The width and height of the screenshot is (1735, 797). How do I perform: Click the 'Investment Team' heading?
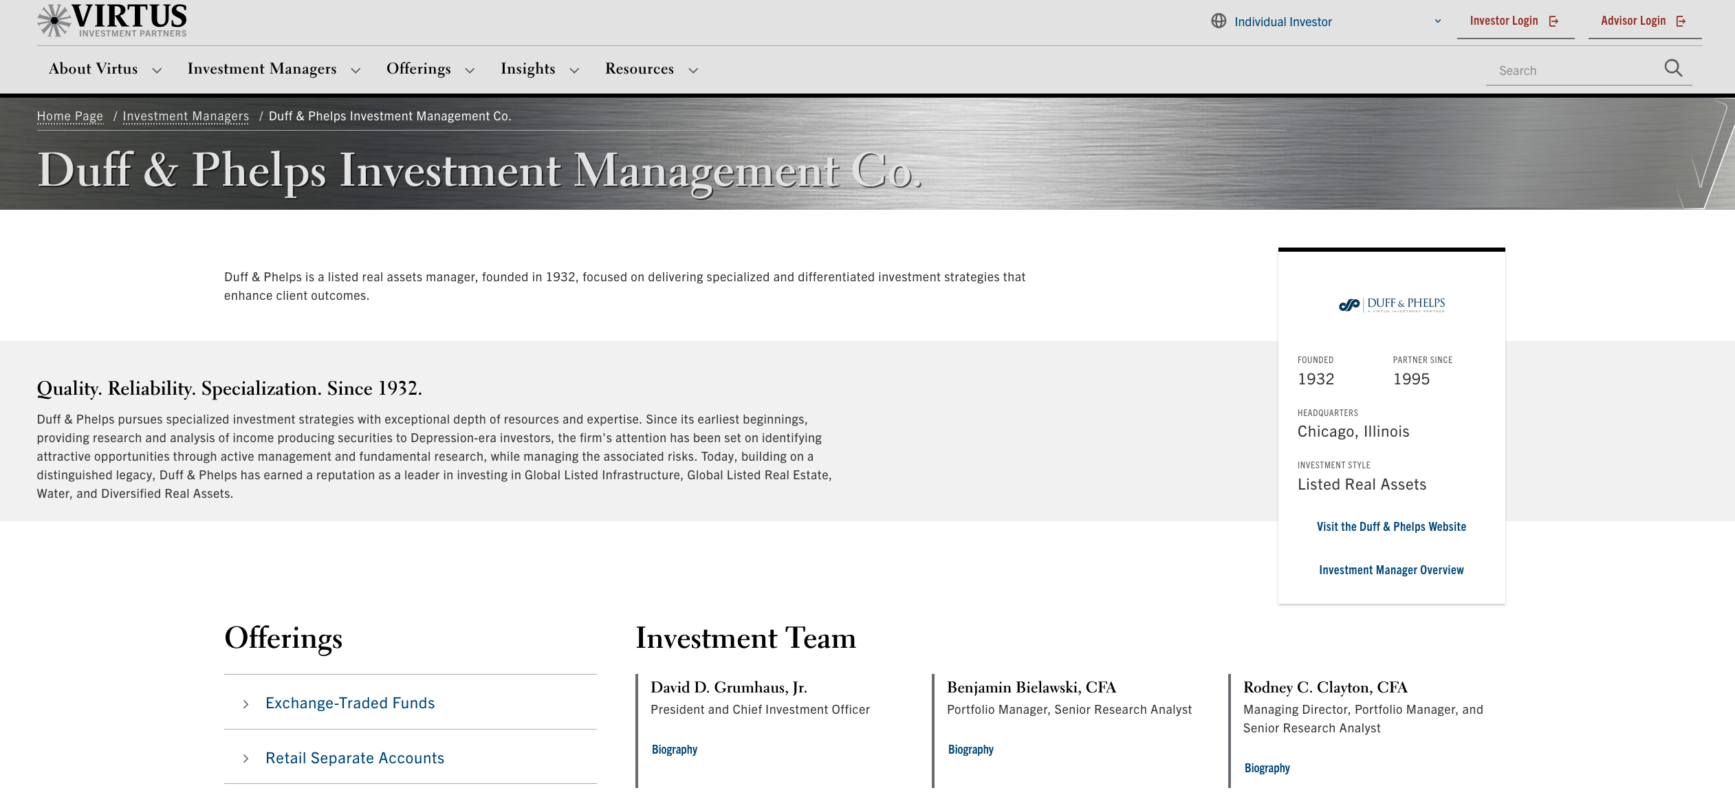click(746, 638)
